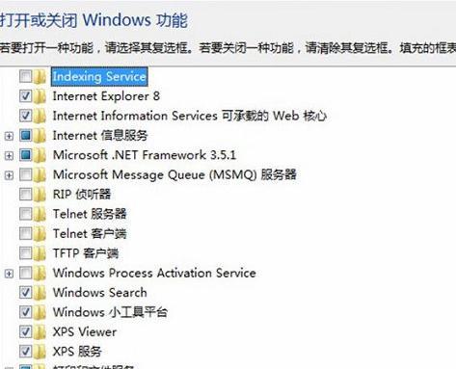
Task: Click the folder icon next to Microsoft .NET Framework 3.5.1
Action: [40, 155]
